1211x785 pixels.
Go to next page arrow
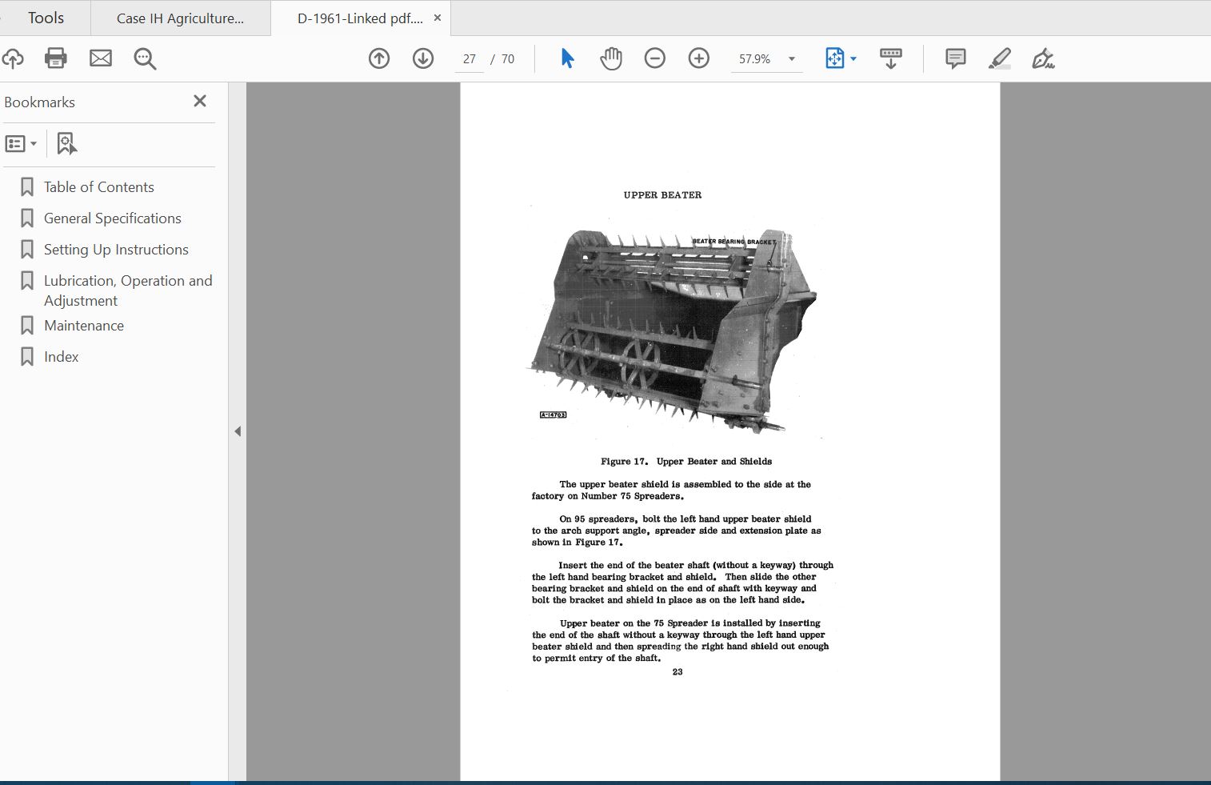423,58
